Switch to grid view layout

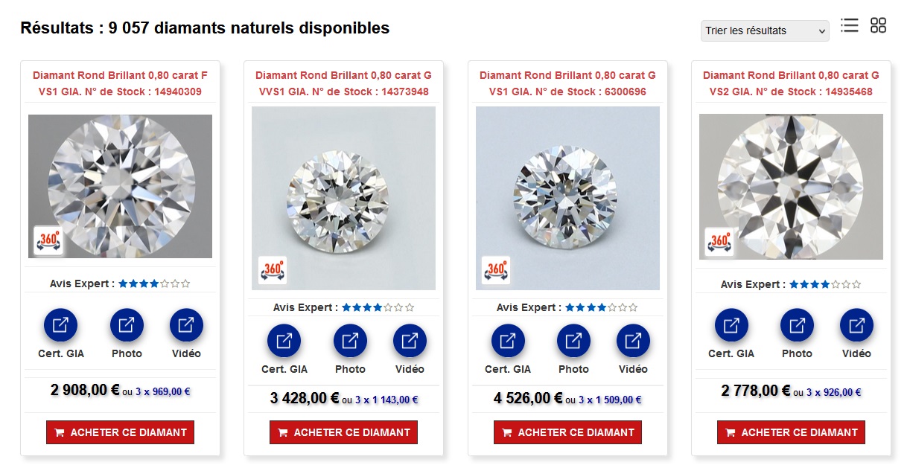(879, 25)
